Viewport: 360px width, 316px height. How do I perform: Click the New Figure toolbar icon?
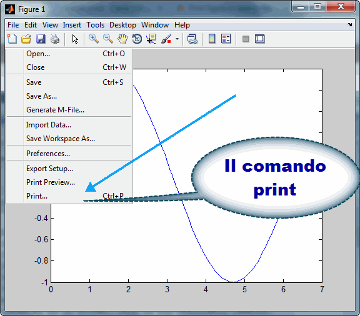[x=12, y=39]
